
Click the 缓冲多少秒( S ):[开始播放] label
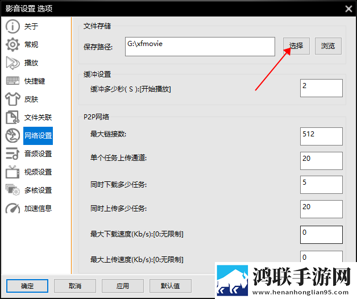pos(130,89)
